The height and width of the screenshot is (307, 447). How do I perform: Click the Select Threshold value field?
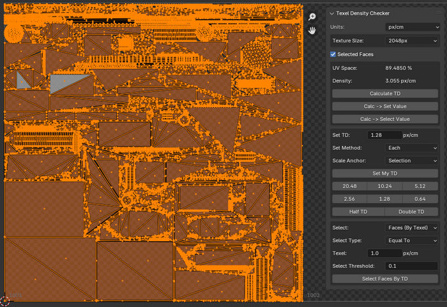(x=411, y=266)
